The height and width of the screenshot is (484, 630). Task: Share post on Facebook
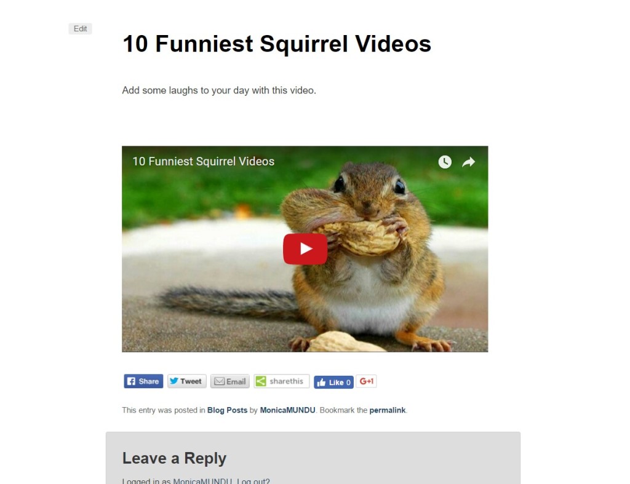(x=143, y=381)
